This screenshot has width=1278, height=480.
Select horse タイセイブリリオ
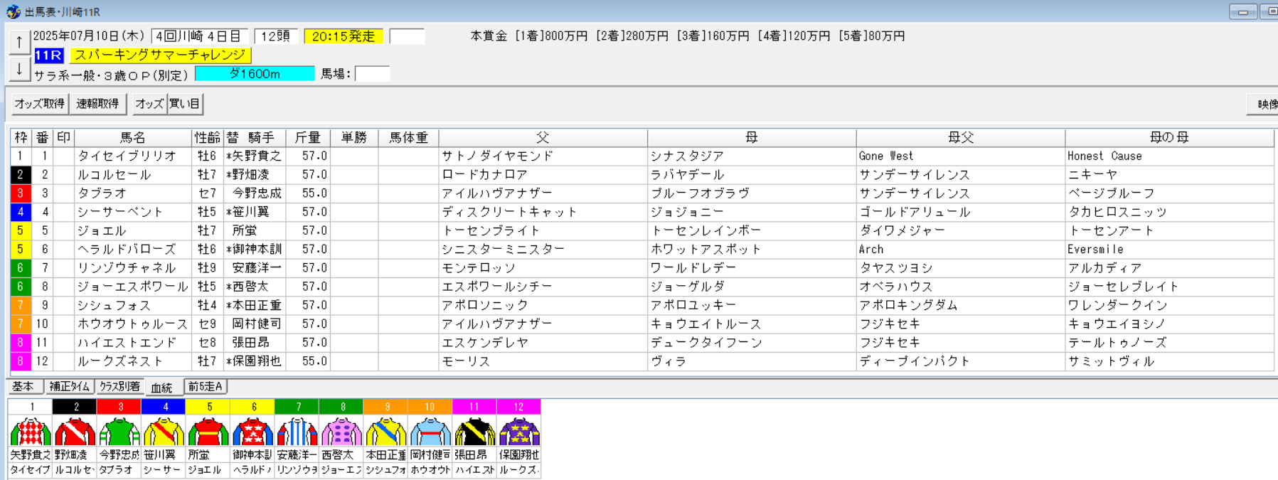click(x=127, y=156)
